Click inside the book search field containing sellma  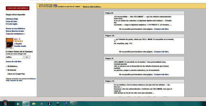coord(14,57)
